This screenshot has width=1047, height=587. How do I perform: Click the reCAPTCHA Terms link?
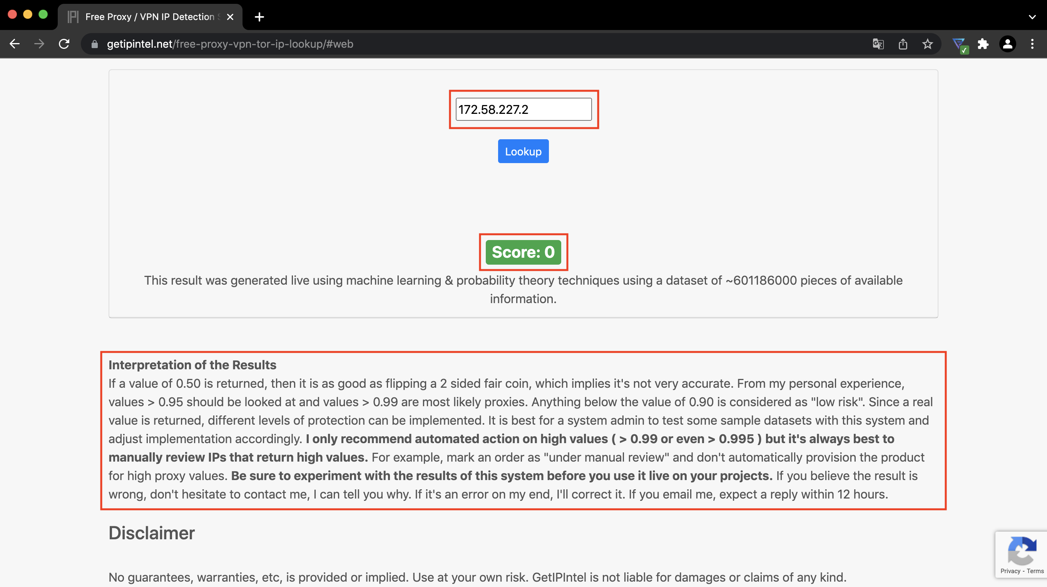pyautogui.click(x=1035, y=571)
